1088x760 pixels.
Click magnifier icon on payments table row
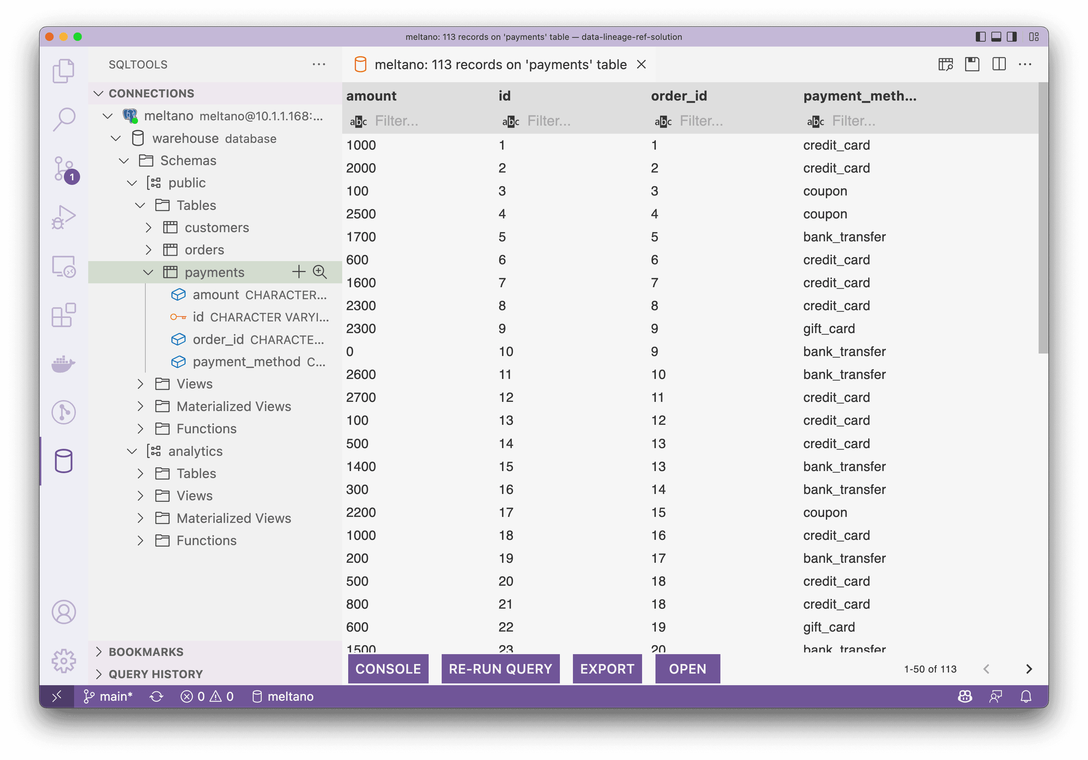[320, 272]
